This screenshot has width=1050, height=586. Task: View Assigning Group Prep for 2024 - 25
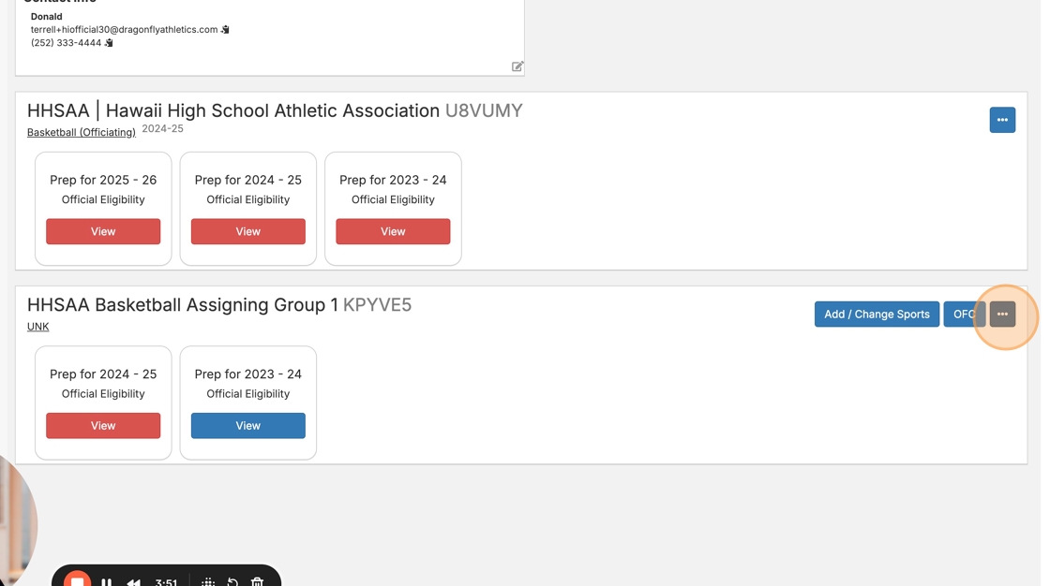pyautogui.click(x=103, y=426)
